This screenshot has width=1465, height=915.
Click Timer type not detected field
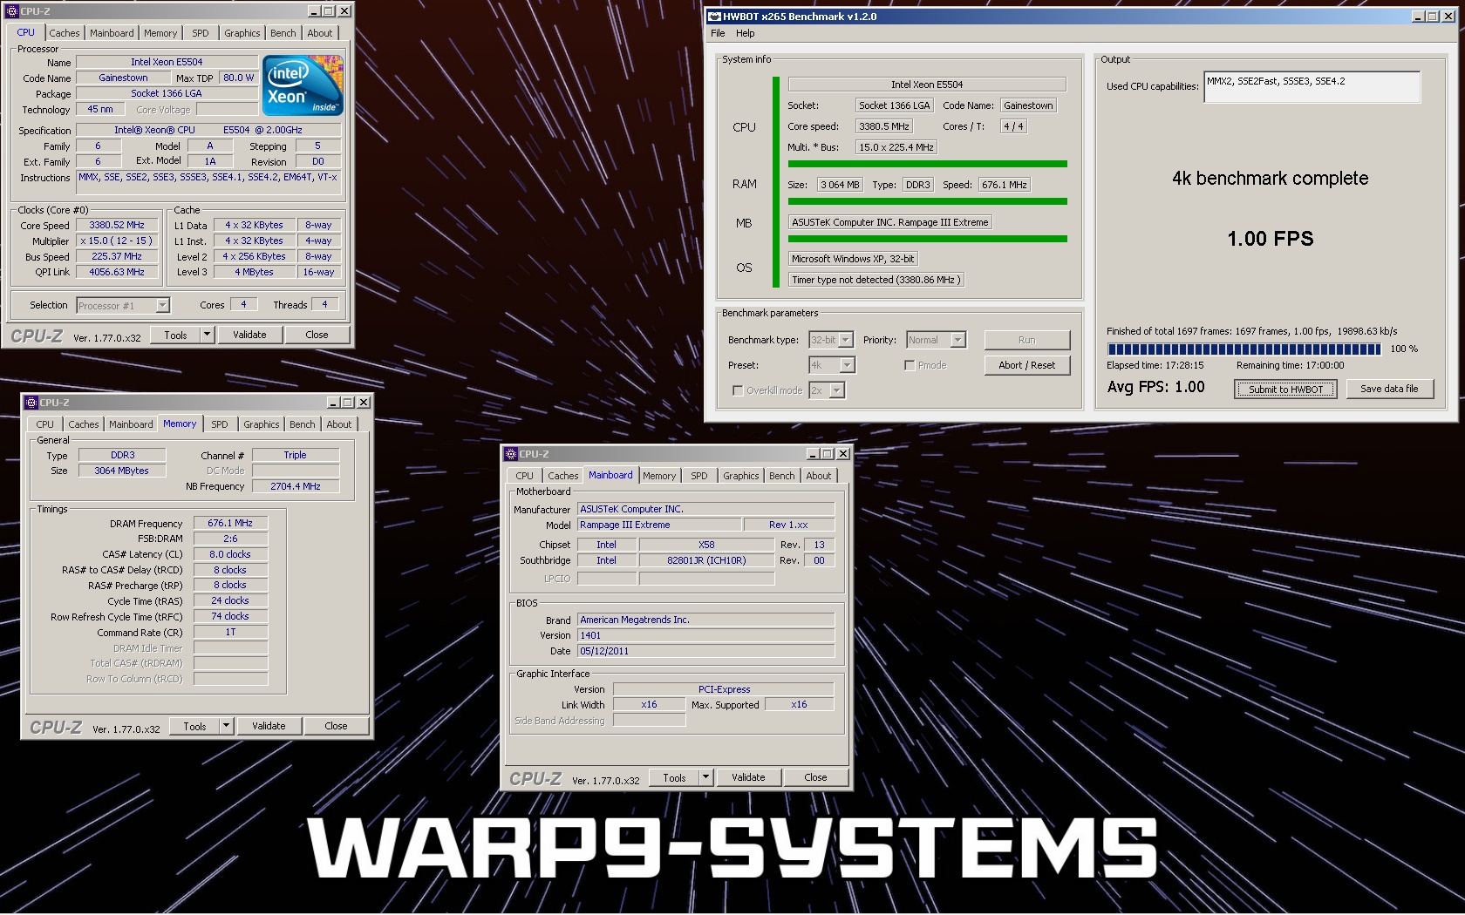click(876, 280)
